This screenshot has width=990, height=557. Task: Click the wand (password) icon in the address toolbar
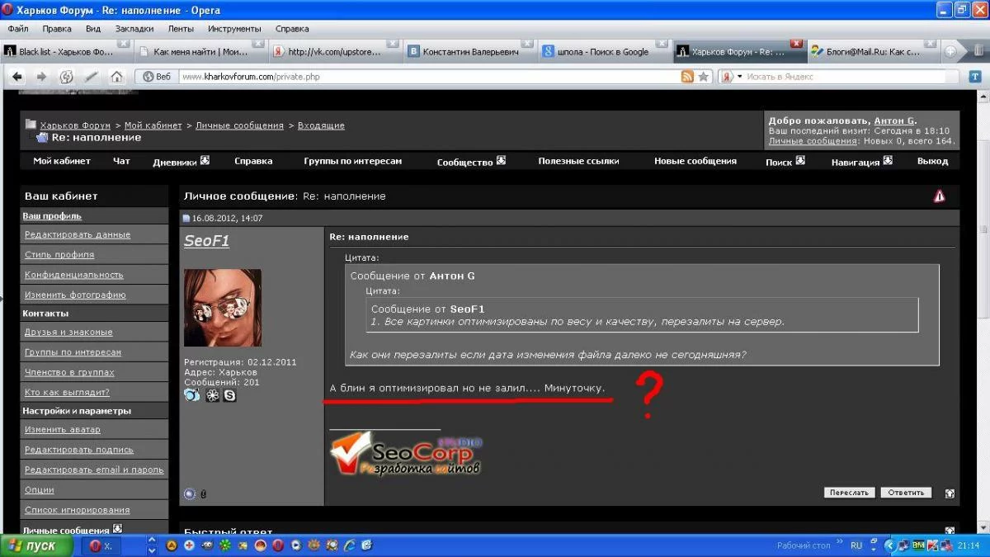point(92,77)
